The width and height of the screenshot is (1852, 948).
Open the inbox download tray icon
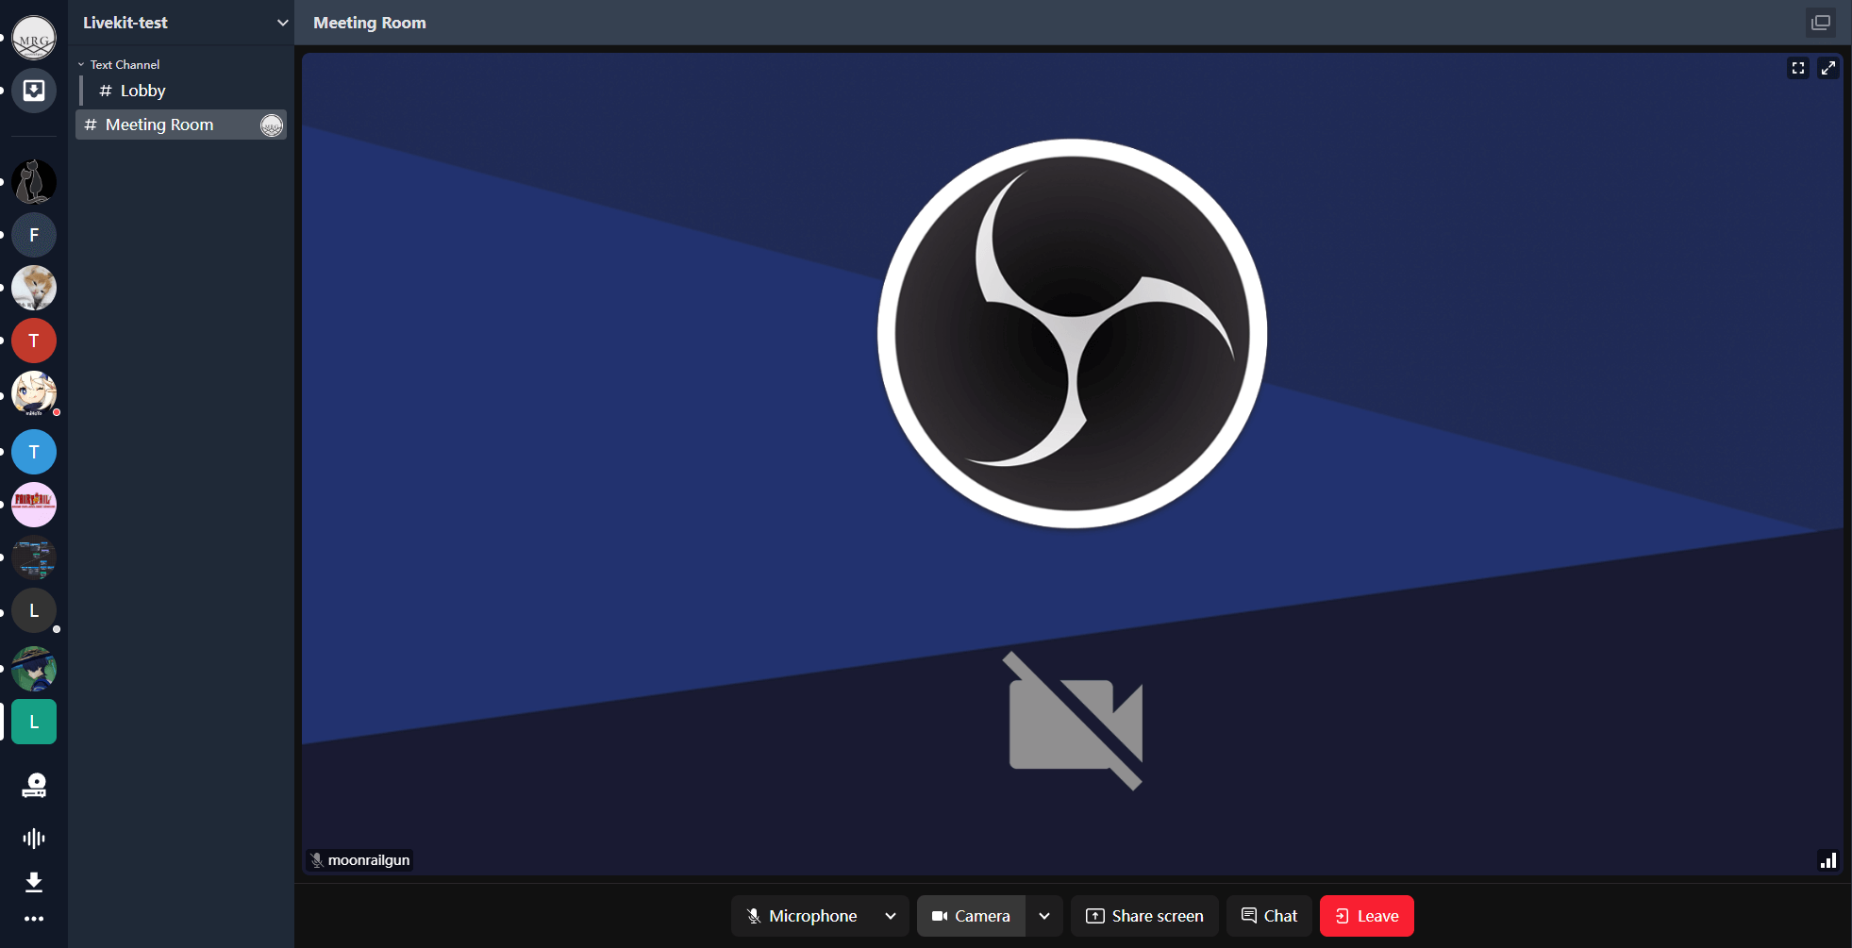tap(34, 91)
